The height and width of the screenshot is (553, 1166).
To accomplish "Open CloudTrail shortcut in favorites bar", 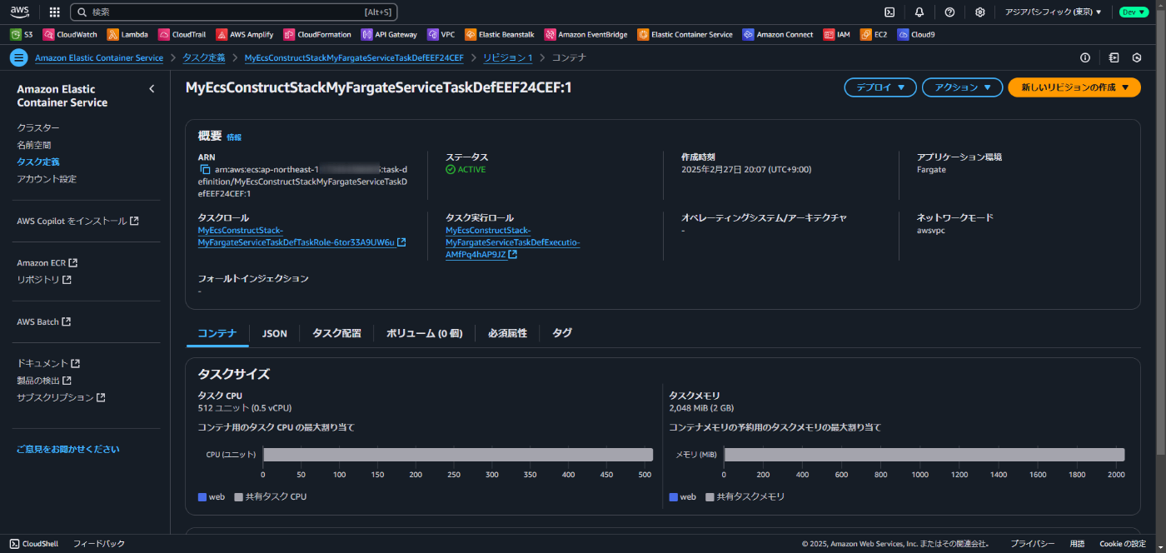I will tap(182, 35).
